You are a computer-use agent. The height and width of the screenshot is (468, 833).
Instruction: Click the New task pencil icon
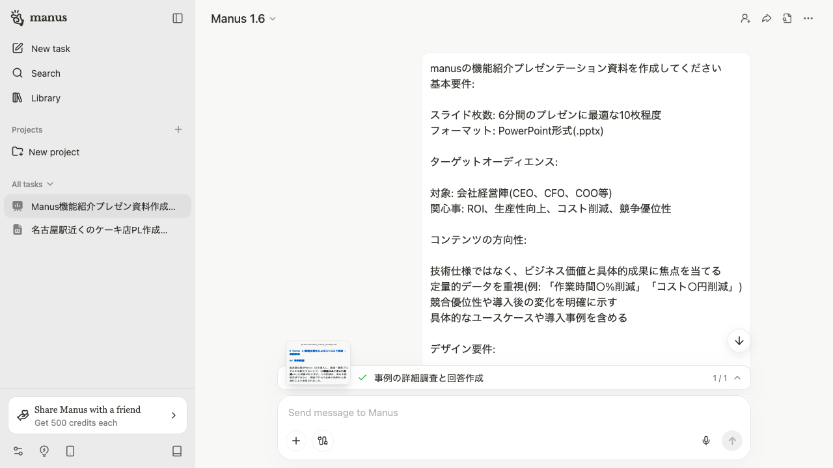coord(18,48)
